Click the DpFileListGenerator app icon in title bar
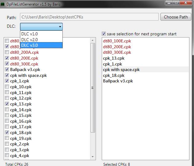The width and height of the screenshot is (194, 166). click(x=2, y=4)
